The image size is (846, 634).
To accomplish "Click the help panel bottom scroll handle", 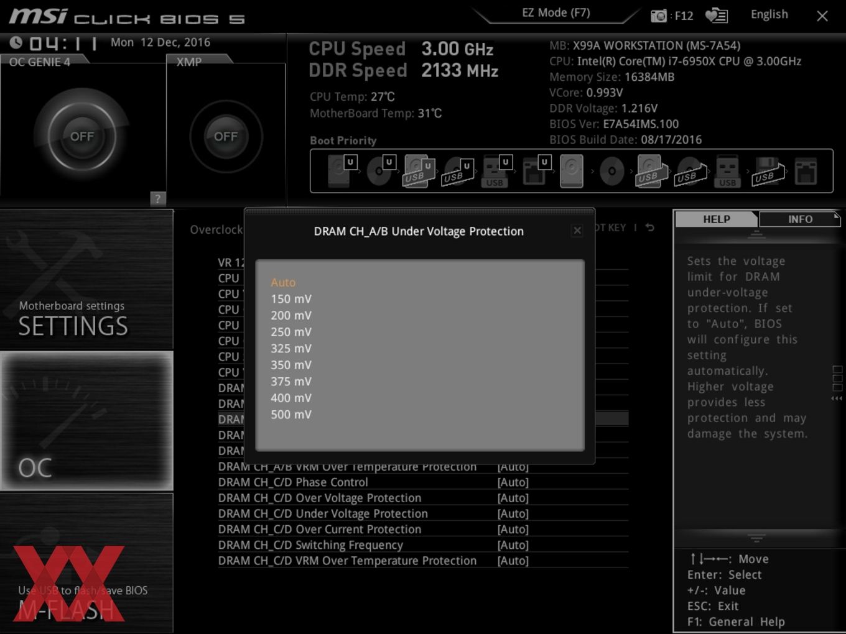I will 756,538.
